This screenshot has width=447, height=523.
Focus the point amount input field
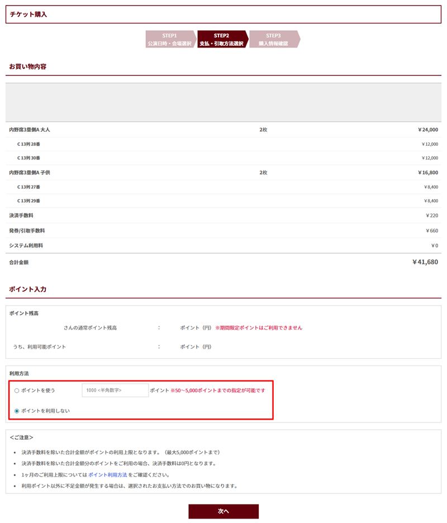(x=115, y=390)
